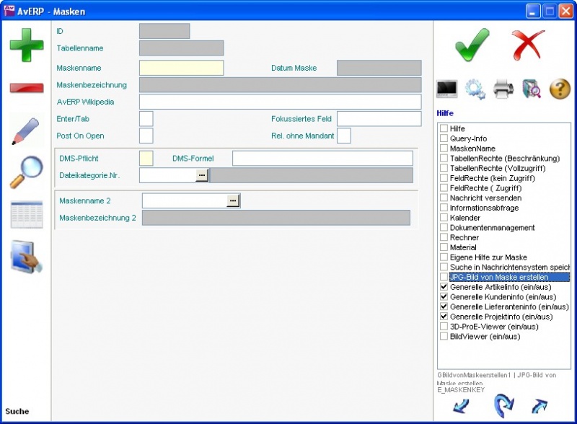The height and width of the screenshot is (424, 577).
Task: Open the table list view icon
Action: (27, 214)
